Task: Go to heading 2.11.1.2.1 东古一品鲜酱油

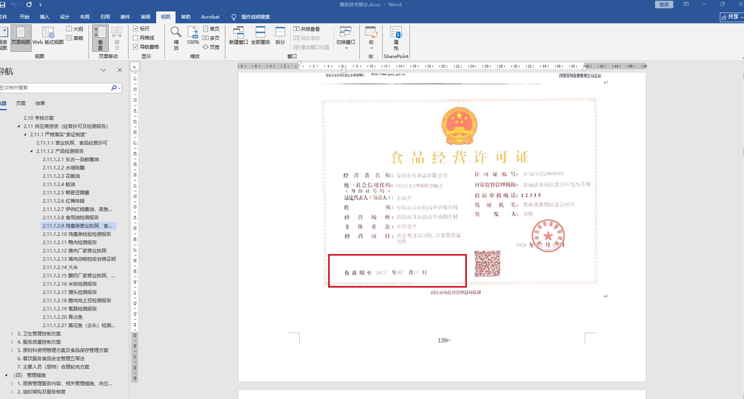Action: coord(71,160)
